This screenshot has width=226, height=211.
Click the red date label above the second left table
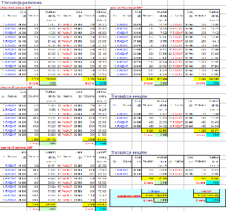tap(16, 88)
